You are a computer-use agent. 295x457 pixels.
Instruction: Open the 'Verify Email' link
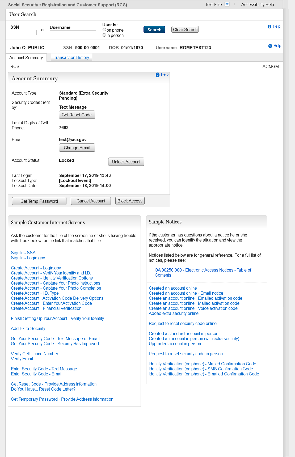point(22,359)
